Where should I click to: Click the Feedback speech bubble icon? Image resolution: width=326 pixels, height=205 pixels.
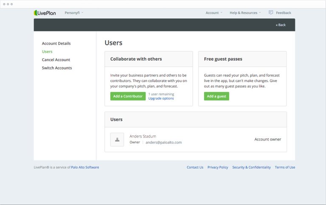coord(271,12)
